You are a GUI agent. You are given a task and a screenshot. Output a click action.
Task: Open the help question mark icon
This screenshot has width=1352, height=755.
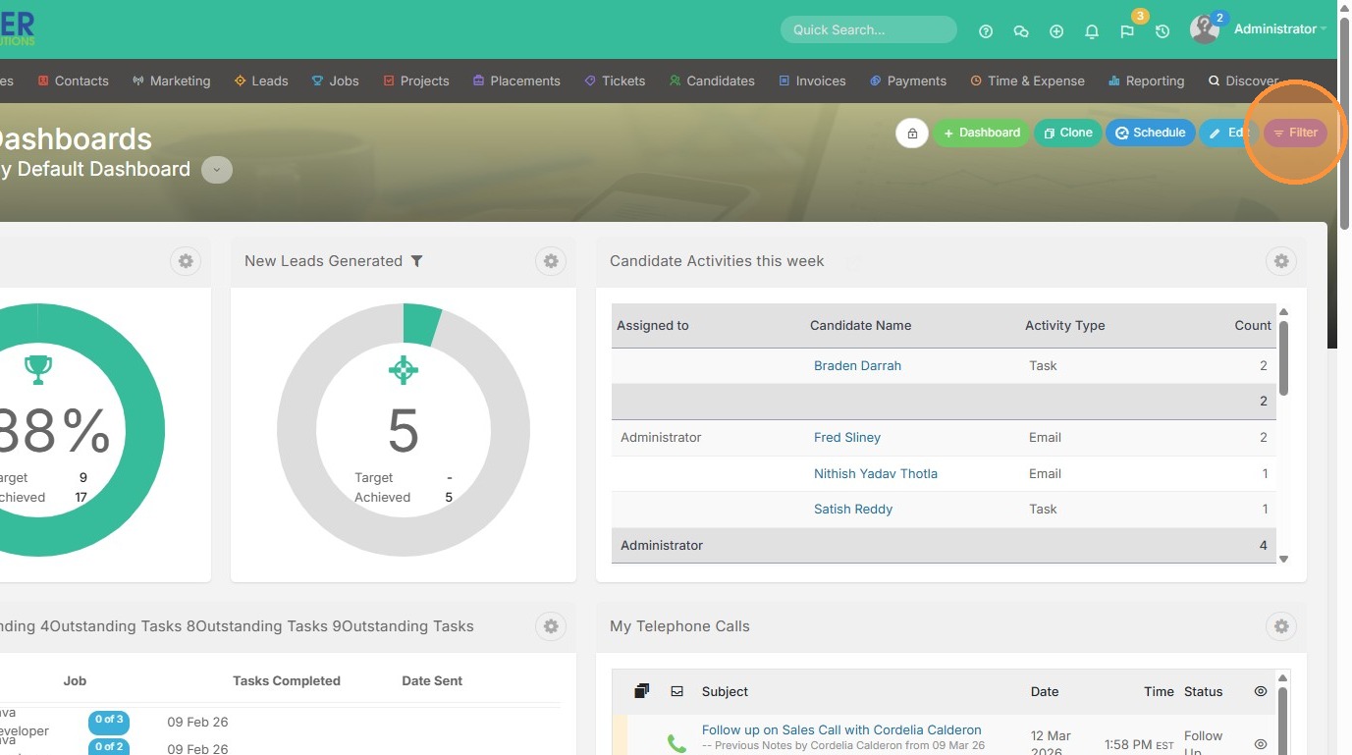(x=986, y=31)
